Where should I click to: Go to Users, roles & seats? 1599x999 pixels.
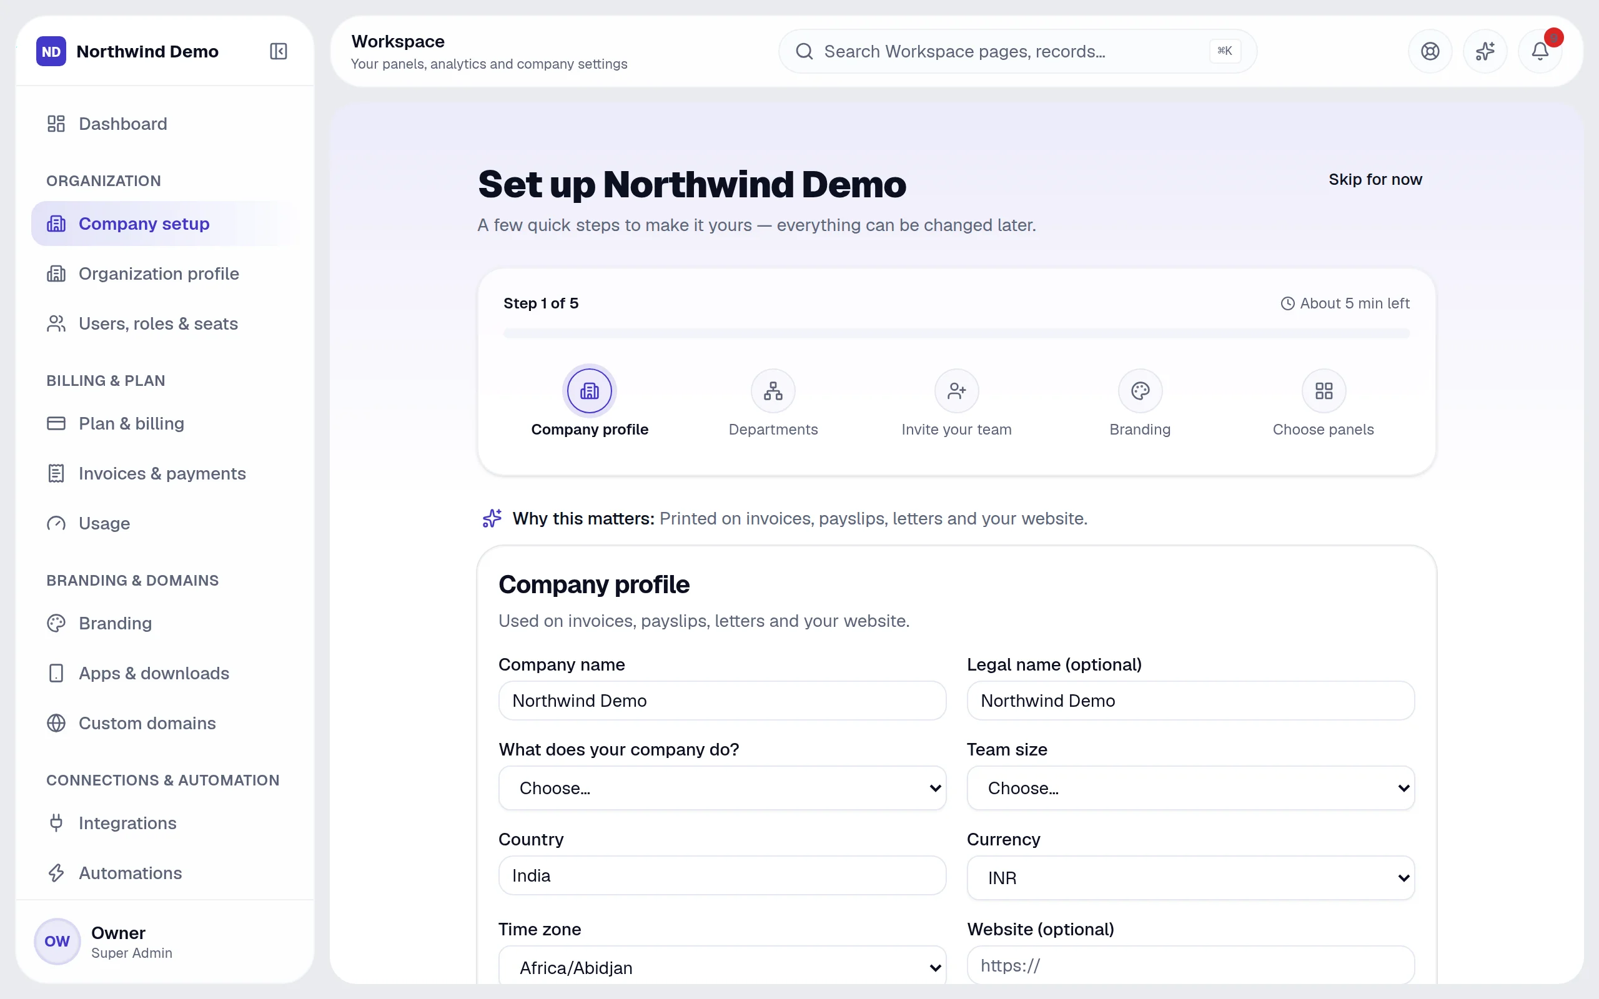pos(165,323)
